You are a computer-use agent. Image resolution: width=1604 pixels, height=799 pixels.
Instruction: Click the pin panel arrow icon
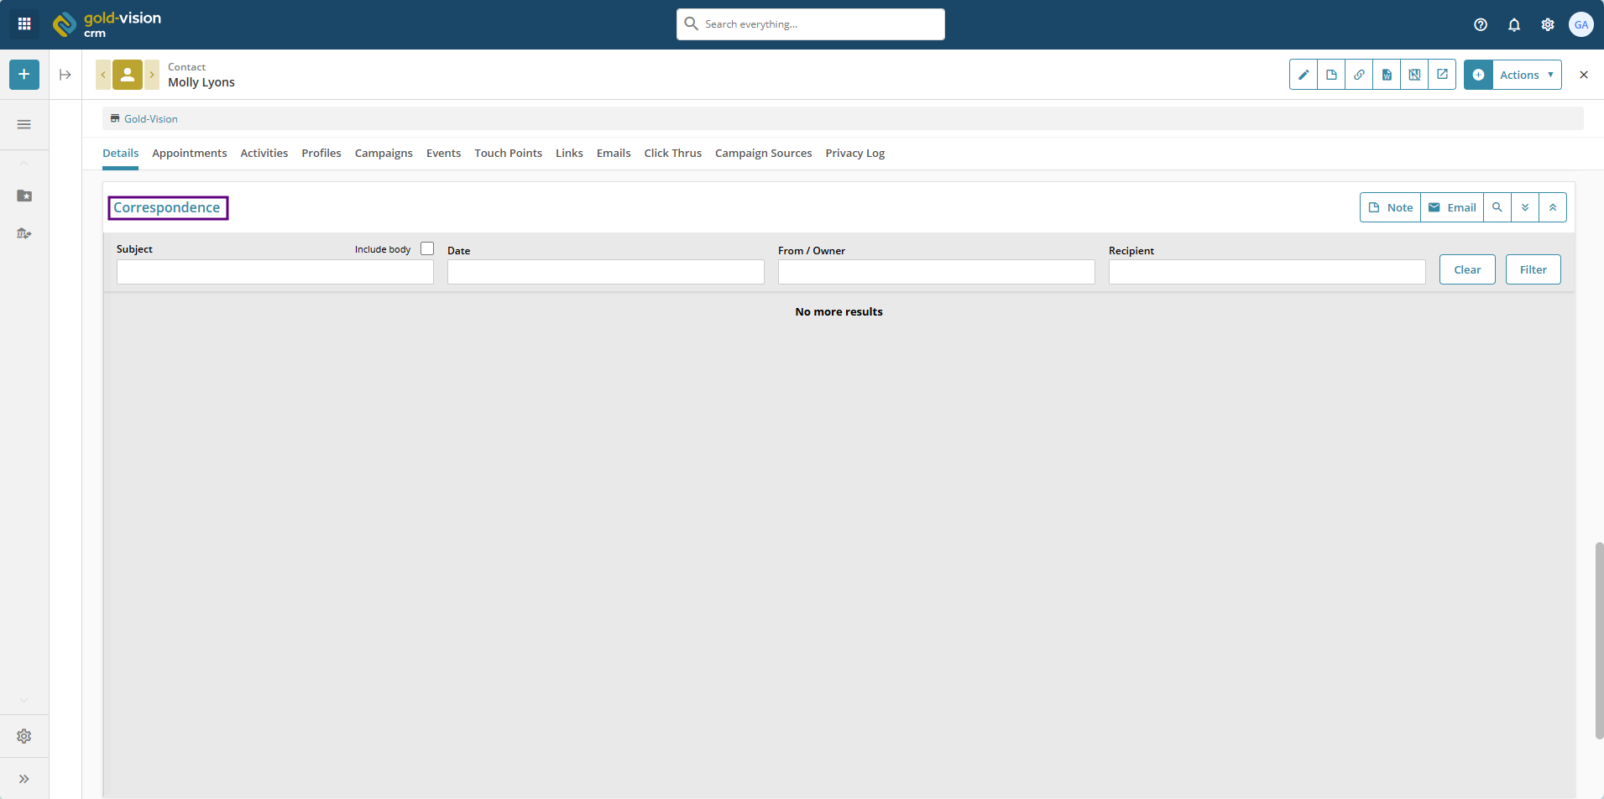[x=65, y=75]
